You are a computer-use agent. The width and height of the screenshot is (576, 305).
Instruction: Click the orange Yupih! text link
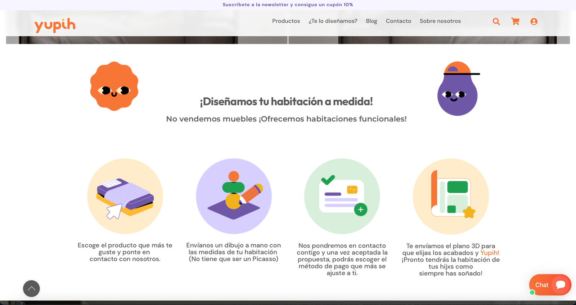coord(490,253)
